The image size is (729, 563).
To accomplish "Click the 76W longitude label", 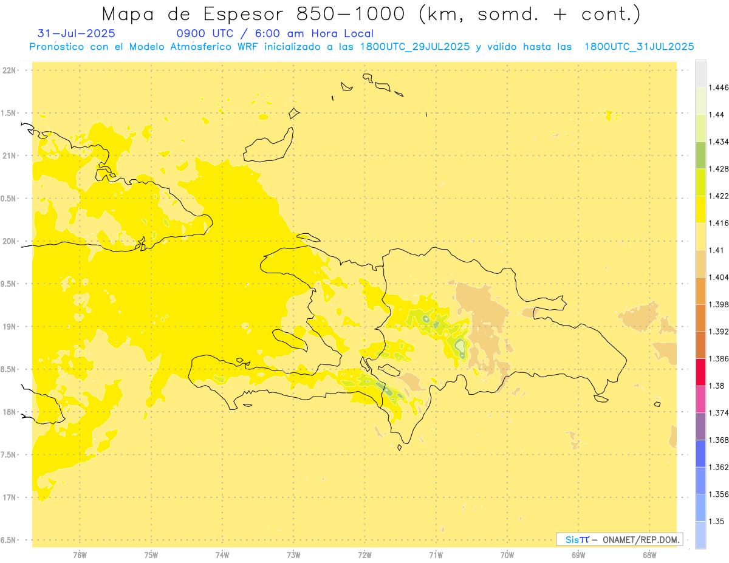I will coord(80,555).
